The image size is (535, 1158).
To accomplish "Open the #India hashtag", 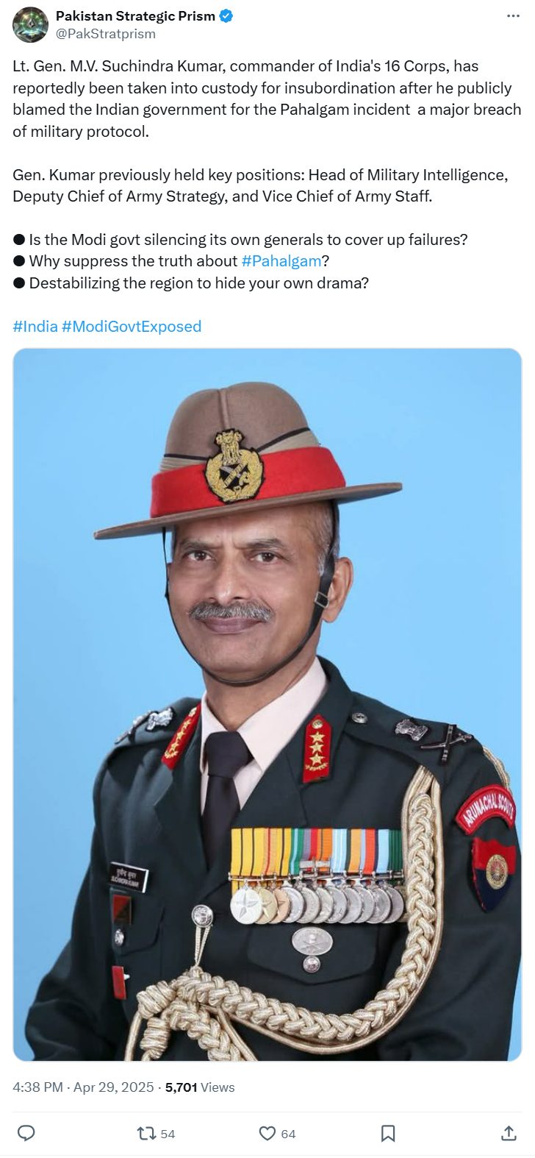I will pyautogui.click(x=35, y=326).
